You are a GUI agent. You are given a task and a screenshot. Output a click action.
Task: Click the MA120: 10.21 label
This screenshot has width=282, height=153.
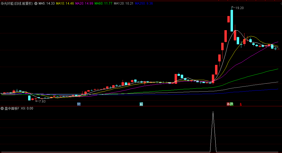123,3
